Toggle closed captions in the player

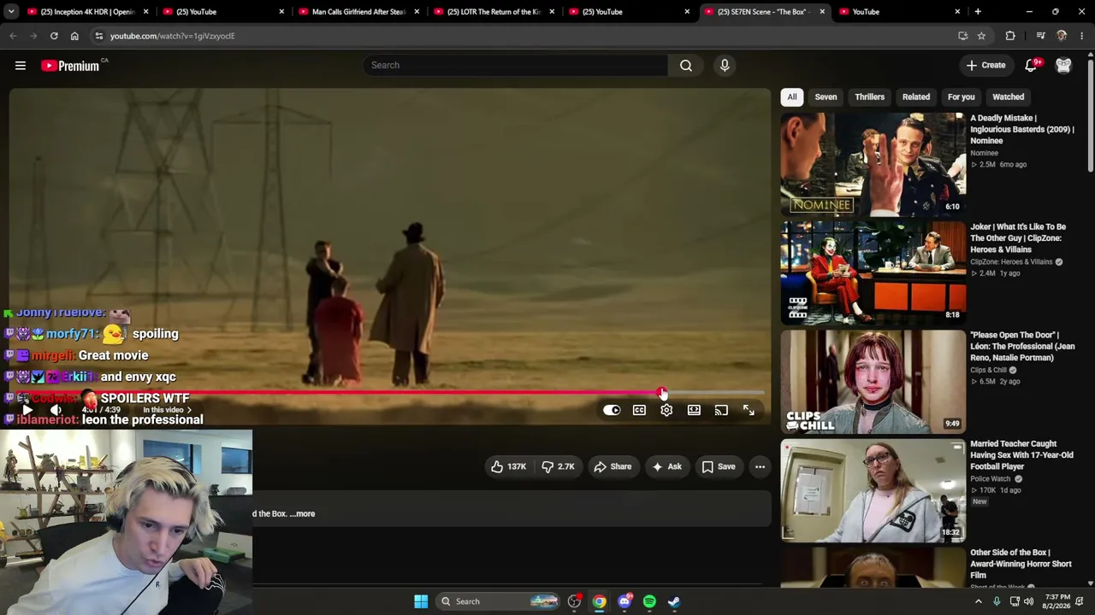tap(639, 411)
